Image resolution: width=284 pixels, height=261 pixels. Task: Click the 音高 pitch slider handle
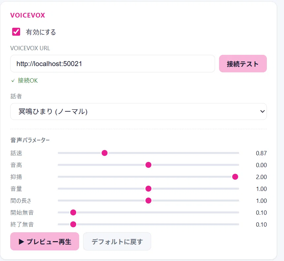pos(148,165)
